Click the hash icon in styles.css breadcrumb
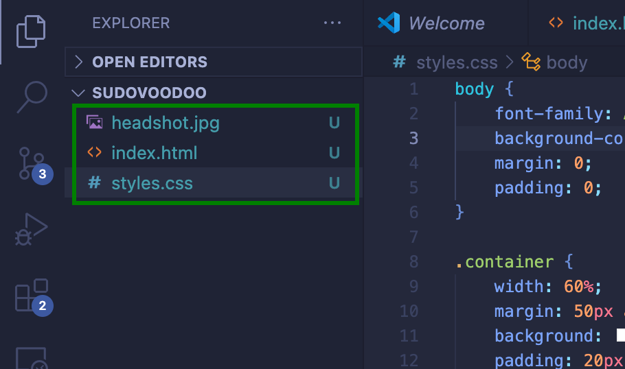 click(x=400, y=62)
